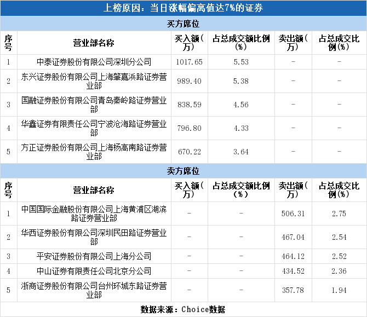367x317 pixels.
Task: Click 中山证券有限责任公司北京分公司
Action: (x=94, y=271)
